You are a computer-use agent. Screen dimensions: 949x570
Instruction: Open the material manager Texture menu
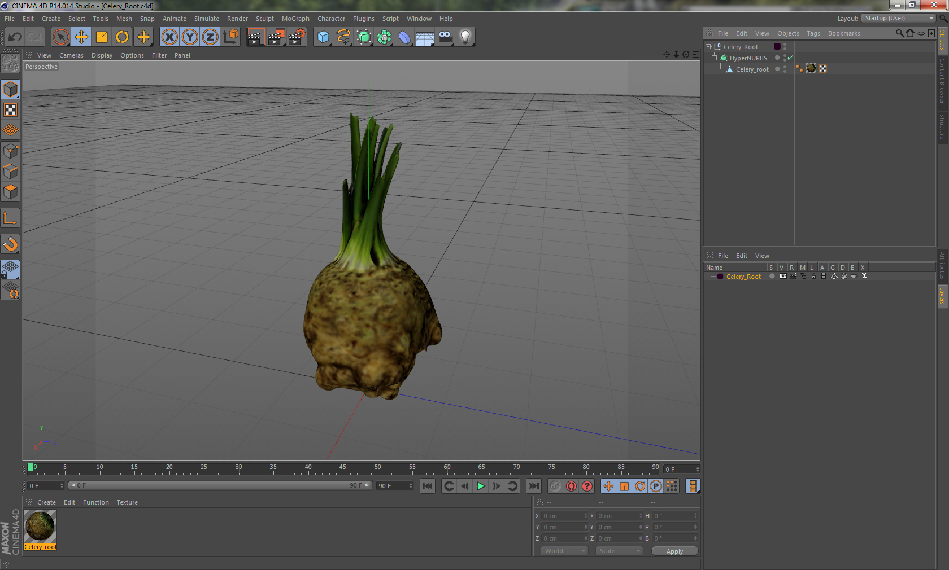127,502
